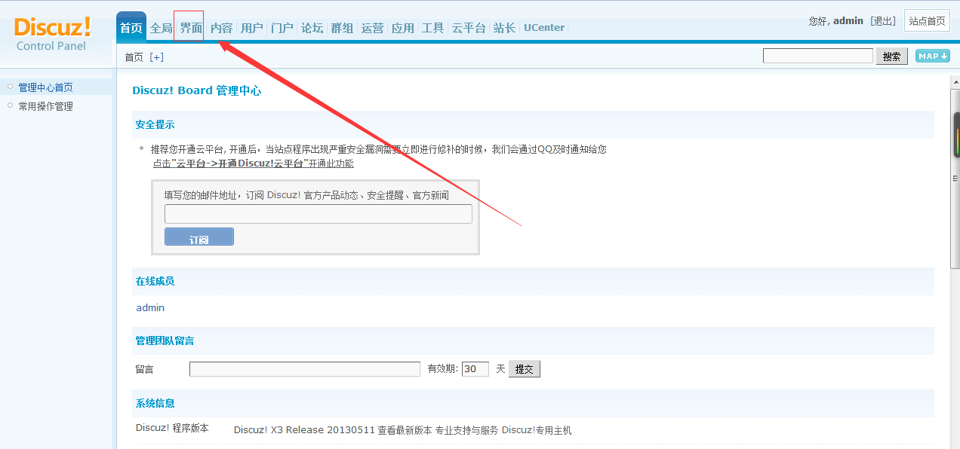
Task: Open the 论坛 menu
Action: [312, 28]
